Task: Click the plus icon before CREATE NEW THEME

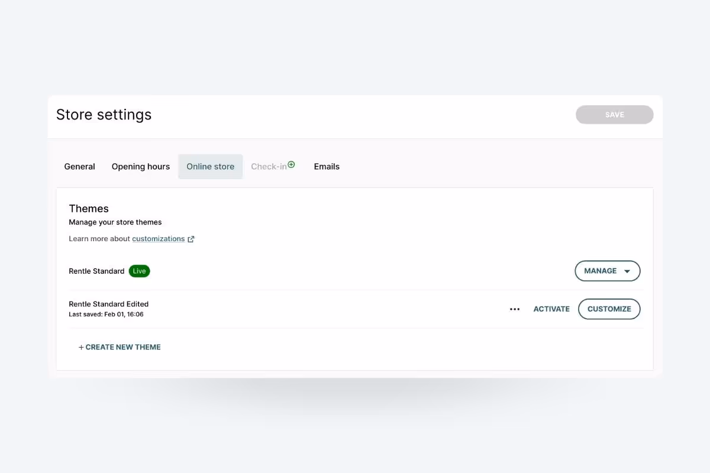Action: point(81,347)
